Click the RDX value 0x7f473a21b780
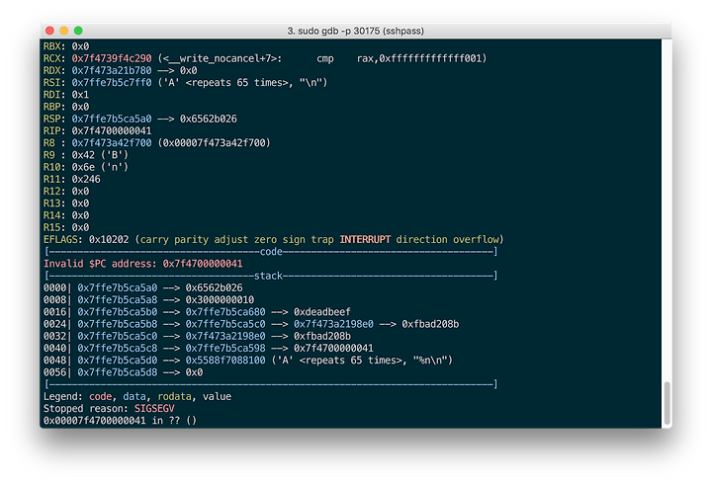 (x=112, y=70)
